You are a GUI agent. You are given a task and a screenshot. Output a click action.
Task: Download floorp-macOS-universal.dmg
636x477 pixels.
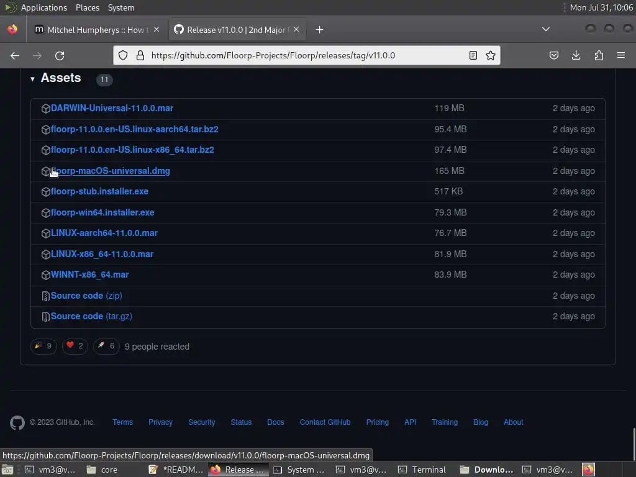(111, 171)
